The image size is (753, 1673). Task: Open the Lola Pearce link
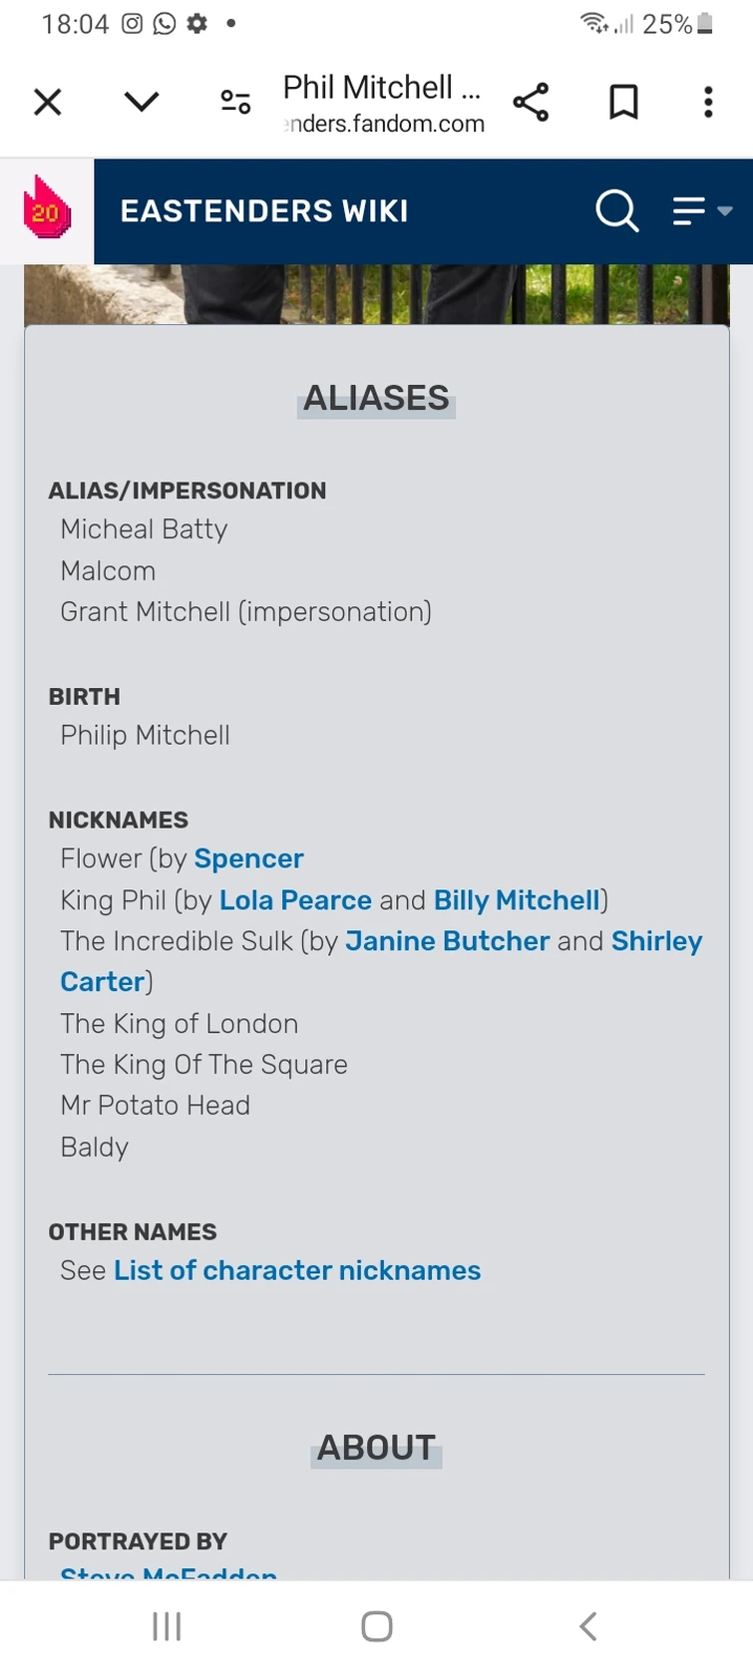click(x=295, y=900)
